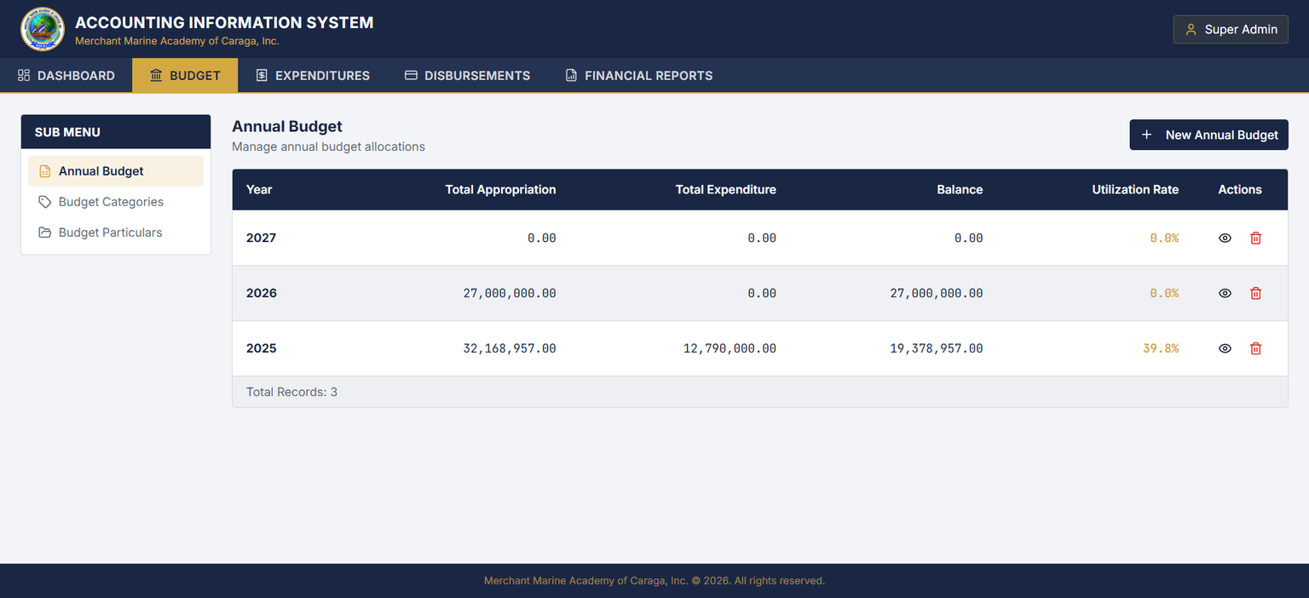Click the 12,790,000.00 expenditure value
1309x598 pixels.
(729, 348)
